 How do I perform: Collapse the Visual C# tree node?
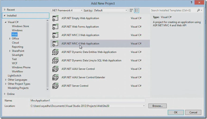click(5, 22)
